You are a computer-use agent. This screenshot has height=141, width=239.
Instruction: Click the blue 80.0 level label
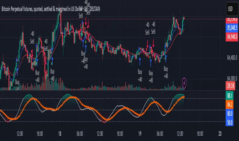230,114
